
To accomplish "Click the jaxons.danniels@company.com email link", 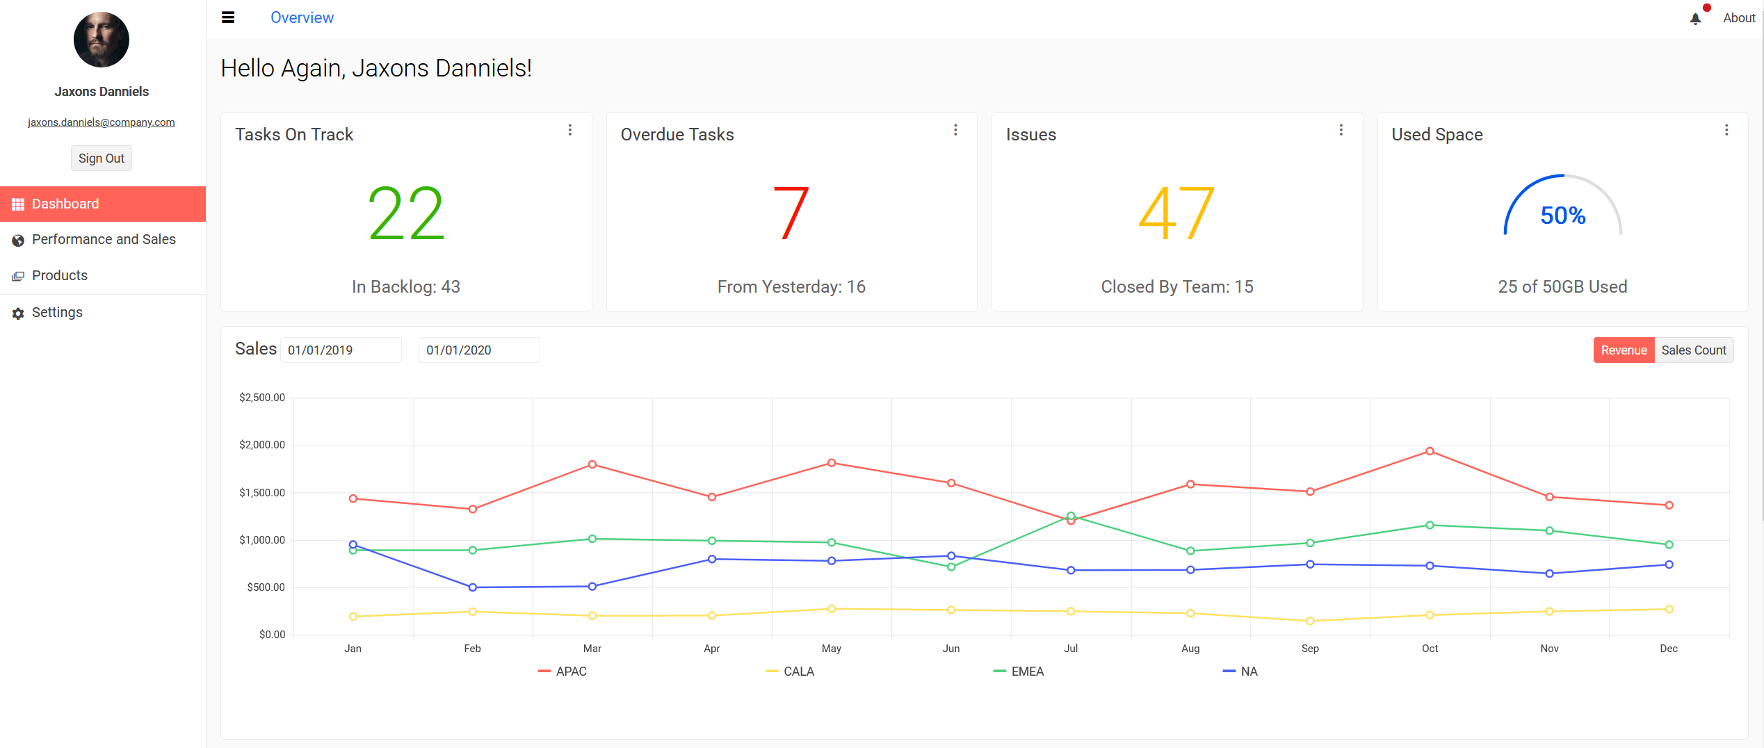I will (x=101, y=122).
